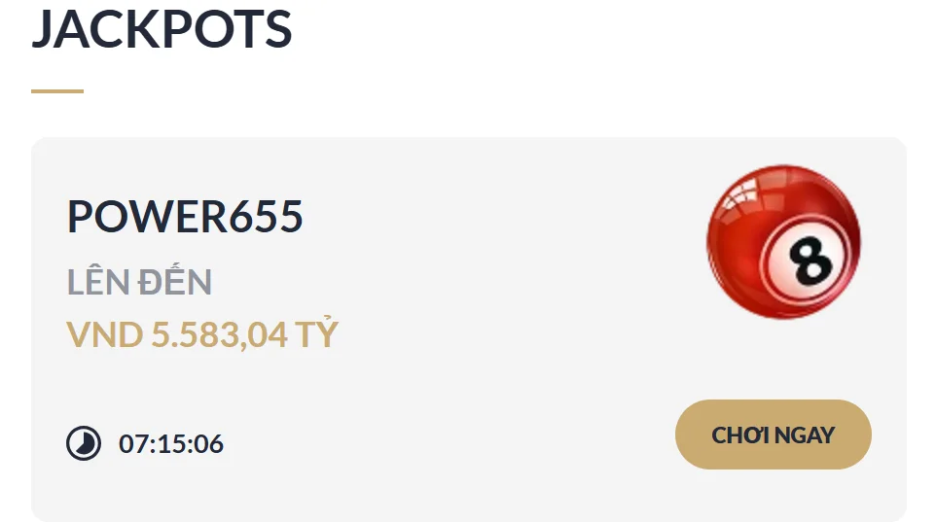Screen dimensions: 936x522
Task: Click the LÊN ĐẾN label
Action: point(139,282)
